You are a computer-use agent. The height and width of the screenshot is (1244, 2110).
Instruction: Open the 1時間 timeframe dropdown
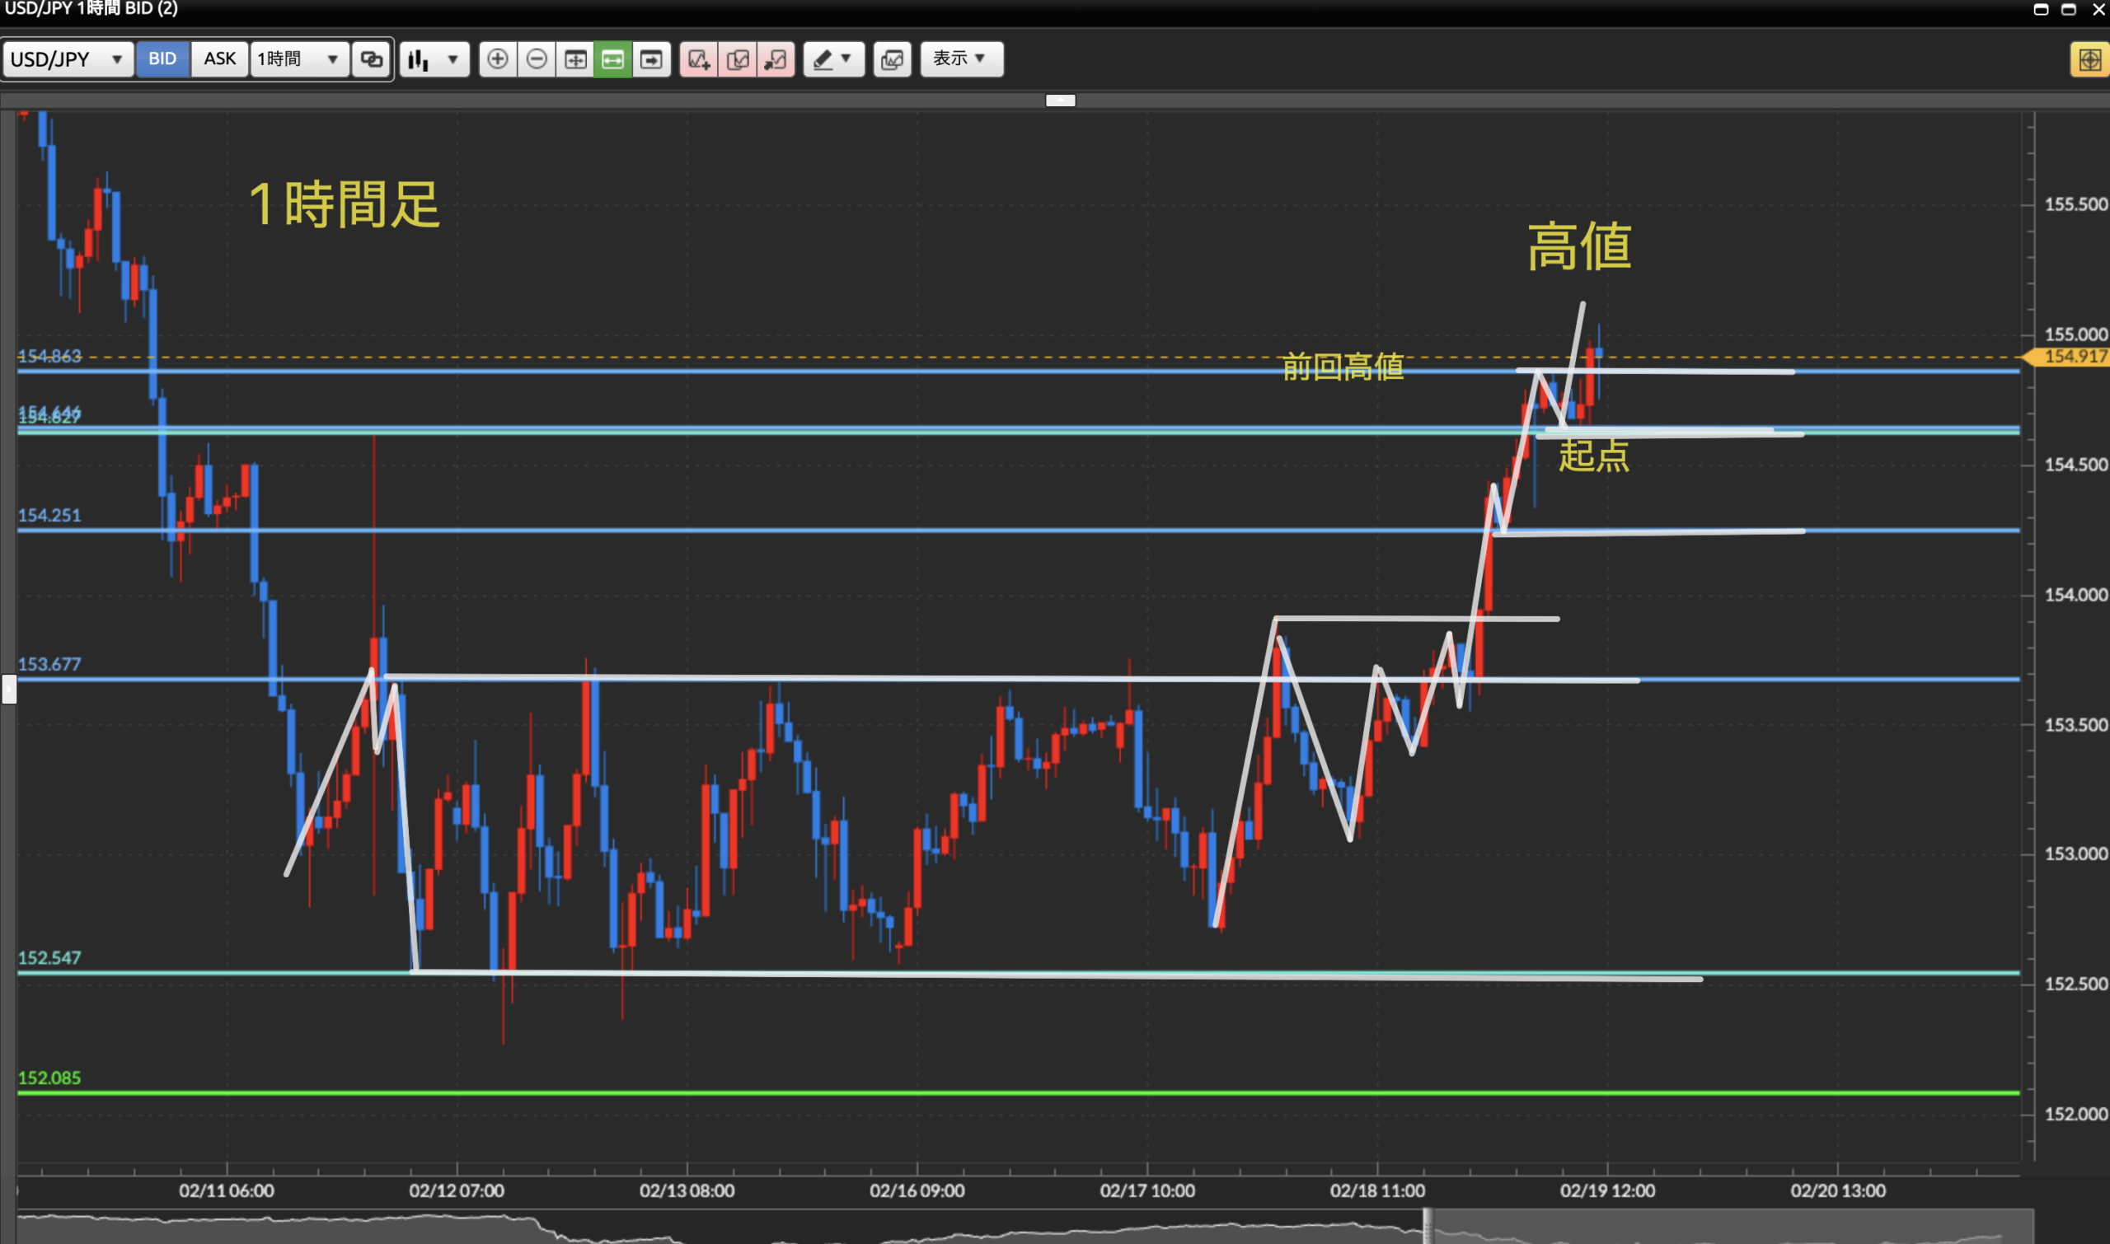298,59
